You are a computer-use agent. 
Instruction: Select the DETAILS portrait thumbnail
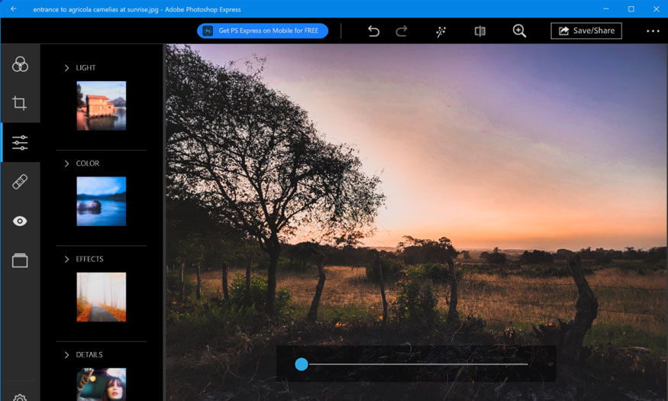[102, 384]
